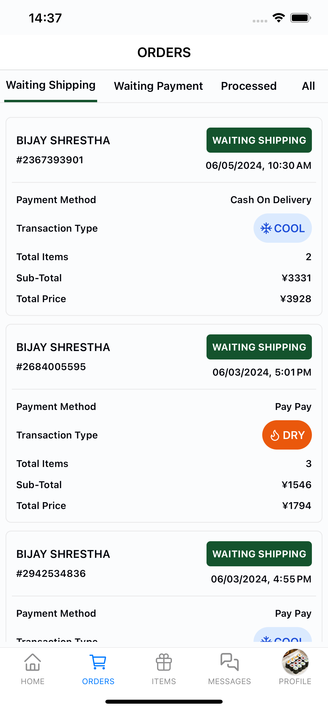Open Profile via sushi avatar

[x=295, y=662]
